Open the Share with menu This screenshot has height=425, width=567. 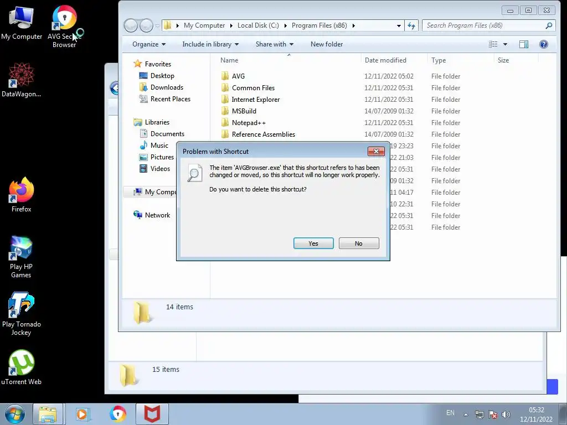[275, 44]
